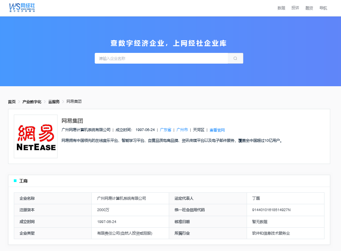Select 成立时间 1997-06-24 in company summary
The width and height of the screenshot is (341, 251).
(135, 130)
